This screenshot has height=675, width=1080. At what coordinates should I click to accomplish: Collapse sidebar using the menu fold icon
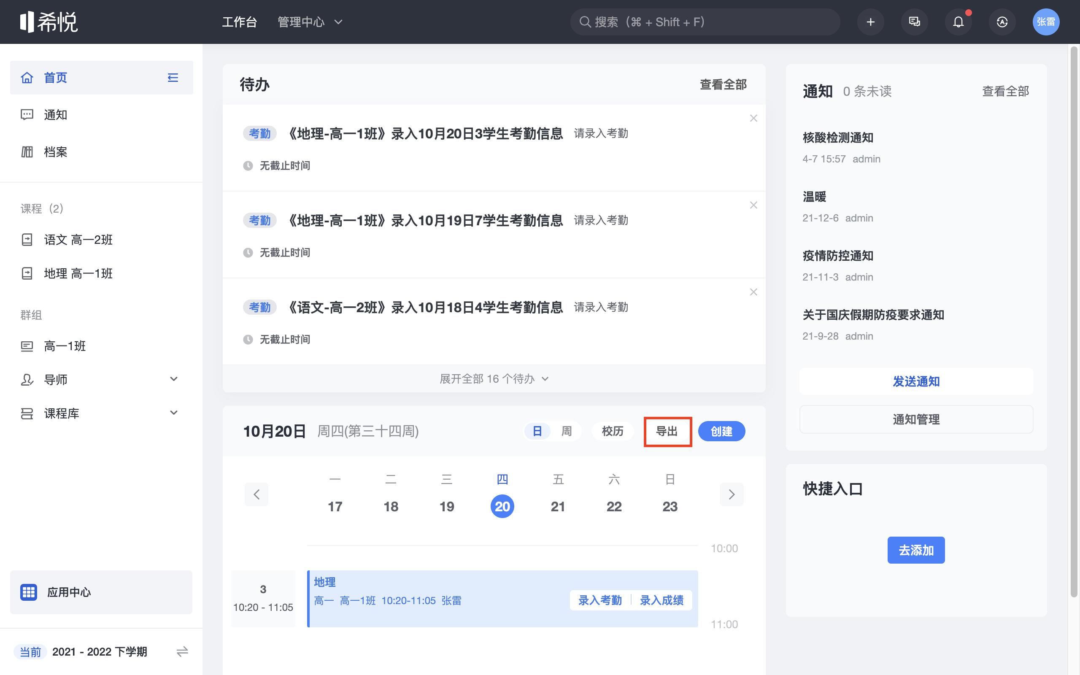(173, 78)
